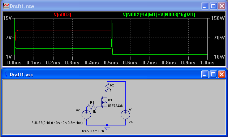Select the V1 voltage source symbol
The width and height of the screenshot is (228, 137).
(125, 115)
